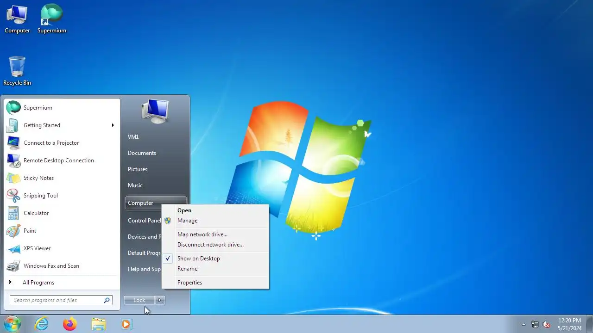Click the taskbar clock and date

[569, 324]
